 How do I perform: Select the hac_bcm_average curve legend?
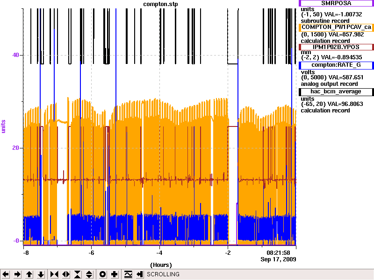coord(336,92)
